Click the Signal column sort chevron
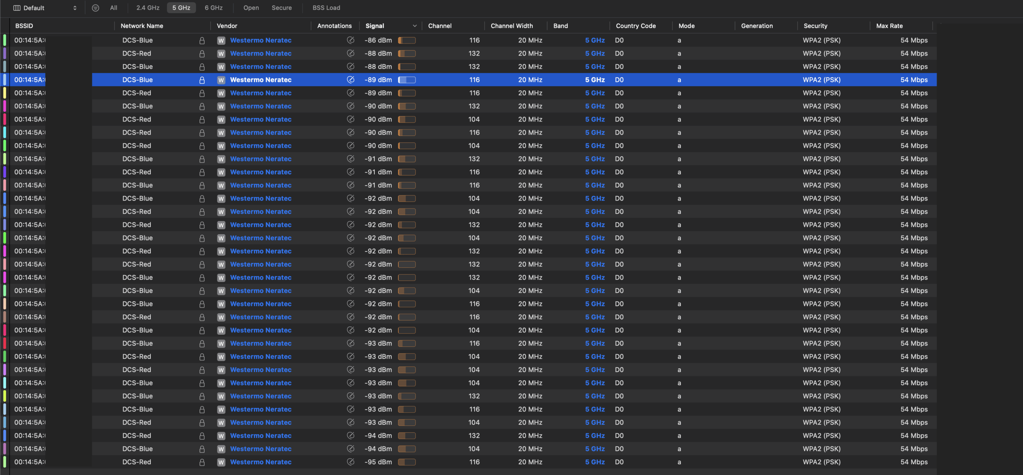Viewport: 1023px width, 475px height. [414, 26]
